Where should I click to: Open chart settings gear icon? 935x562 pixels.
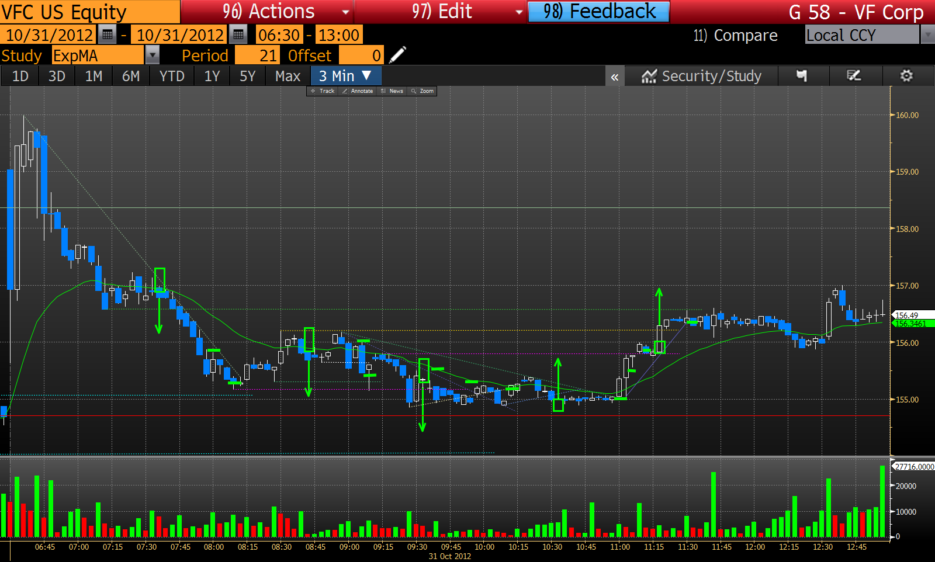906,76
